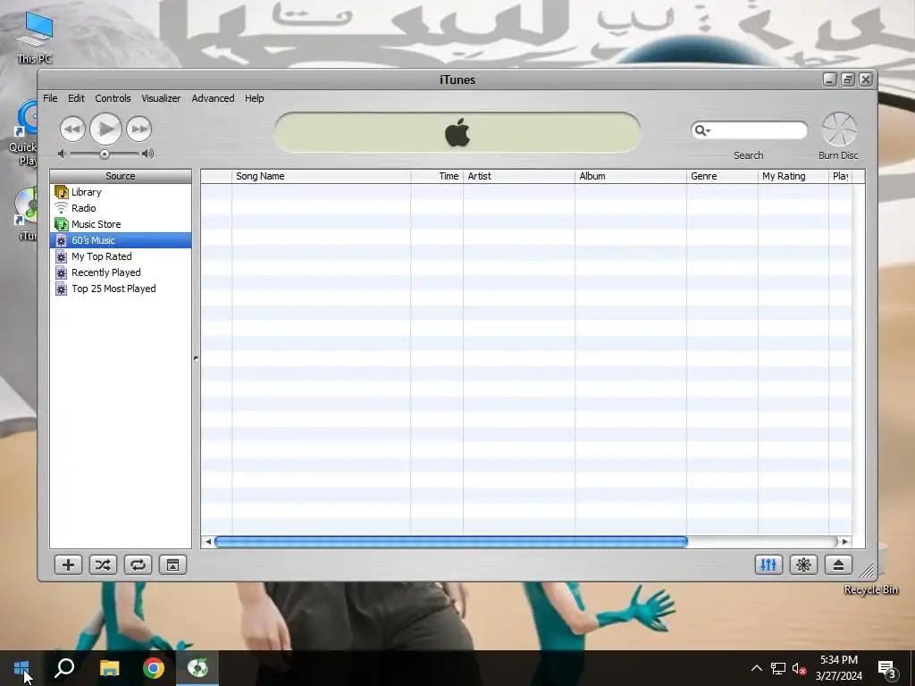The image size is (915, 686).
Task: Select Music Store in the Source list
Action: point(121,224)
